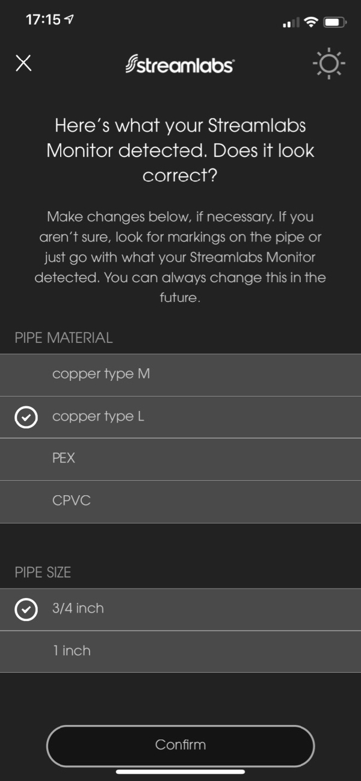The width and height of the screenshot is (361, 781).
Task: Select 3/4 inch pipe size
Action: [x=180, y=609]
